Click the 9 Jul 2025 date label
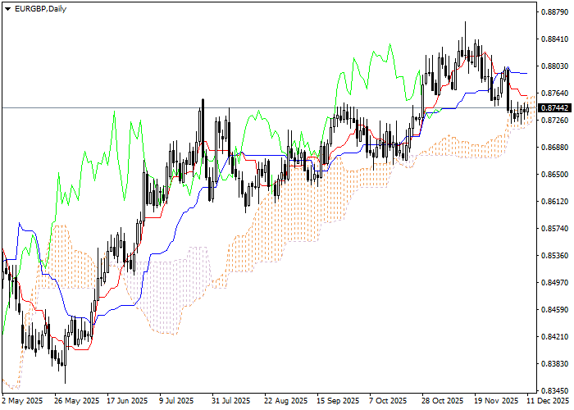This screenshot has height=410, width=574. pyautogui.click(x=177, y=401)
